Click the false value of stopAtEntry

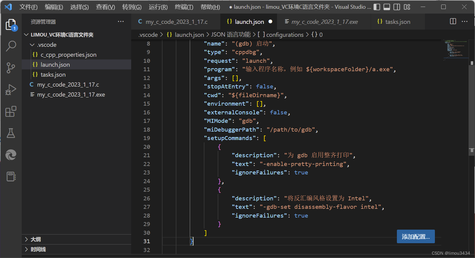pyautogui.click(x=264, y=87)
